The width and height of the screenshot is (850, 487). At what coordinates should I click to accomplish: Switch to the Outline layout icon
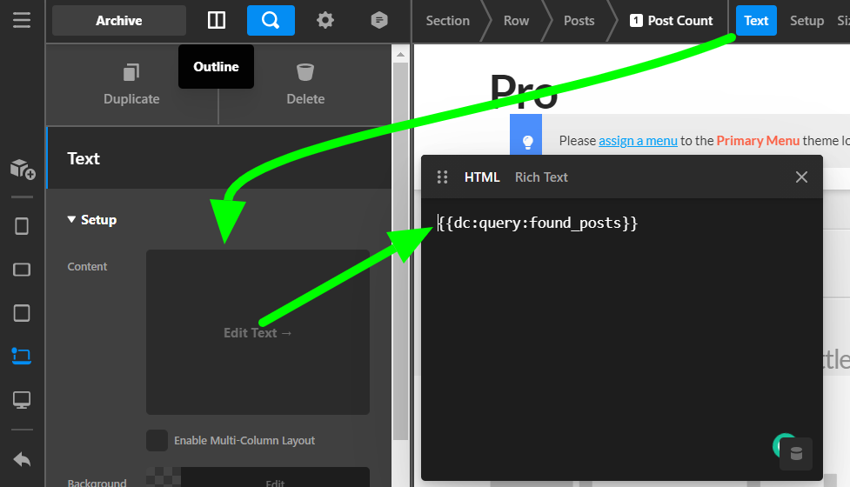(x=217, y=20)
